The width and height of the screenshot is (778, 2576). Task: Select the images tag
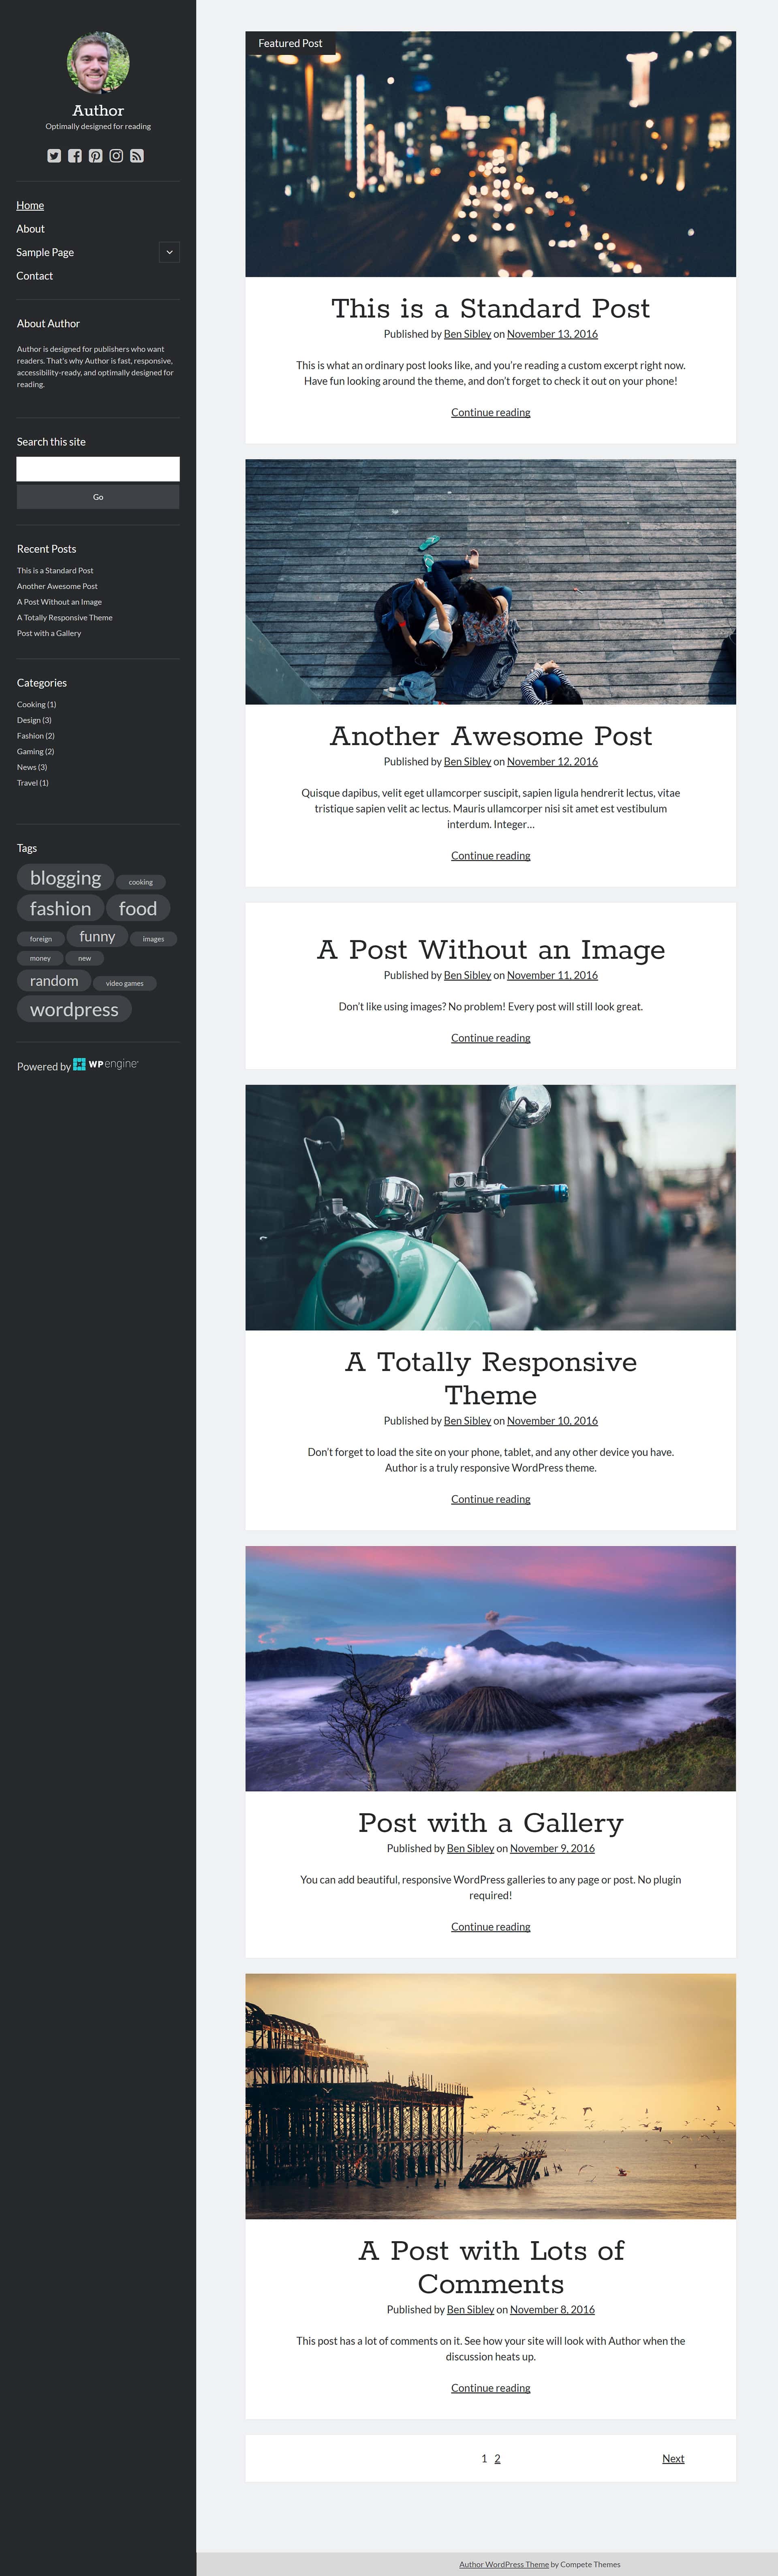(x=153, y=939)
